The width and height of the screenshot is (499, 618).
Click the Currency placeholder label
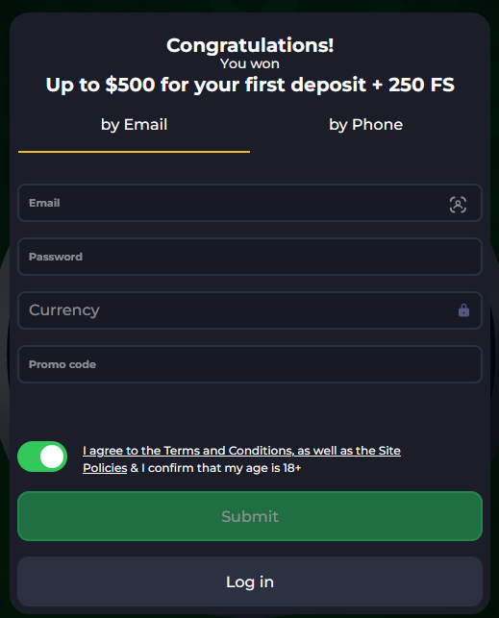click(64, 310)
